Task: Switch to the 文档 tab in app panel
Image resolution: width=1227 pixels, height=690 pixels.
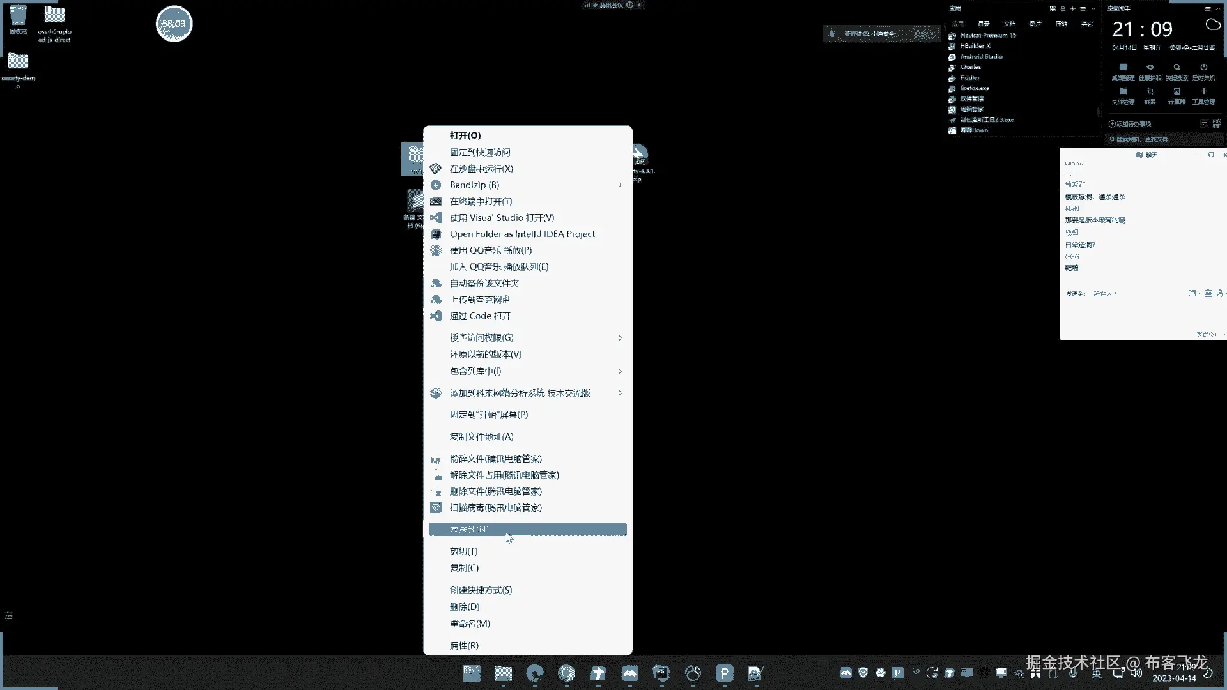Action: point(1010,24)
